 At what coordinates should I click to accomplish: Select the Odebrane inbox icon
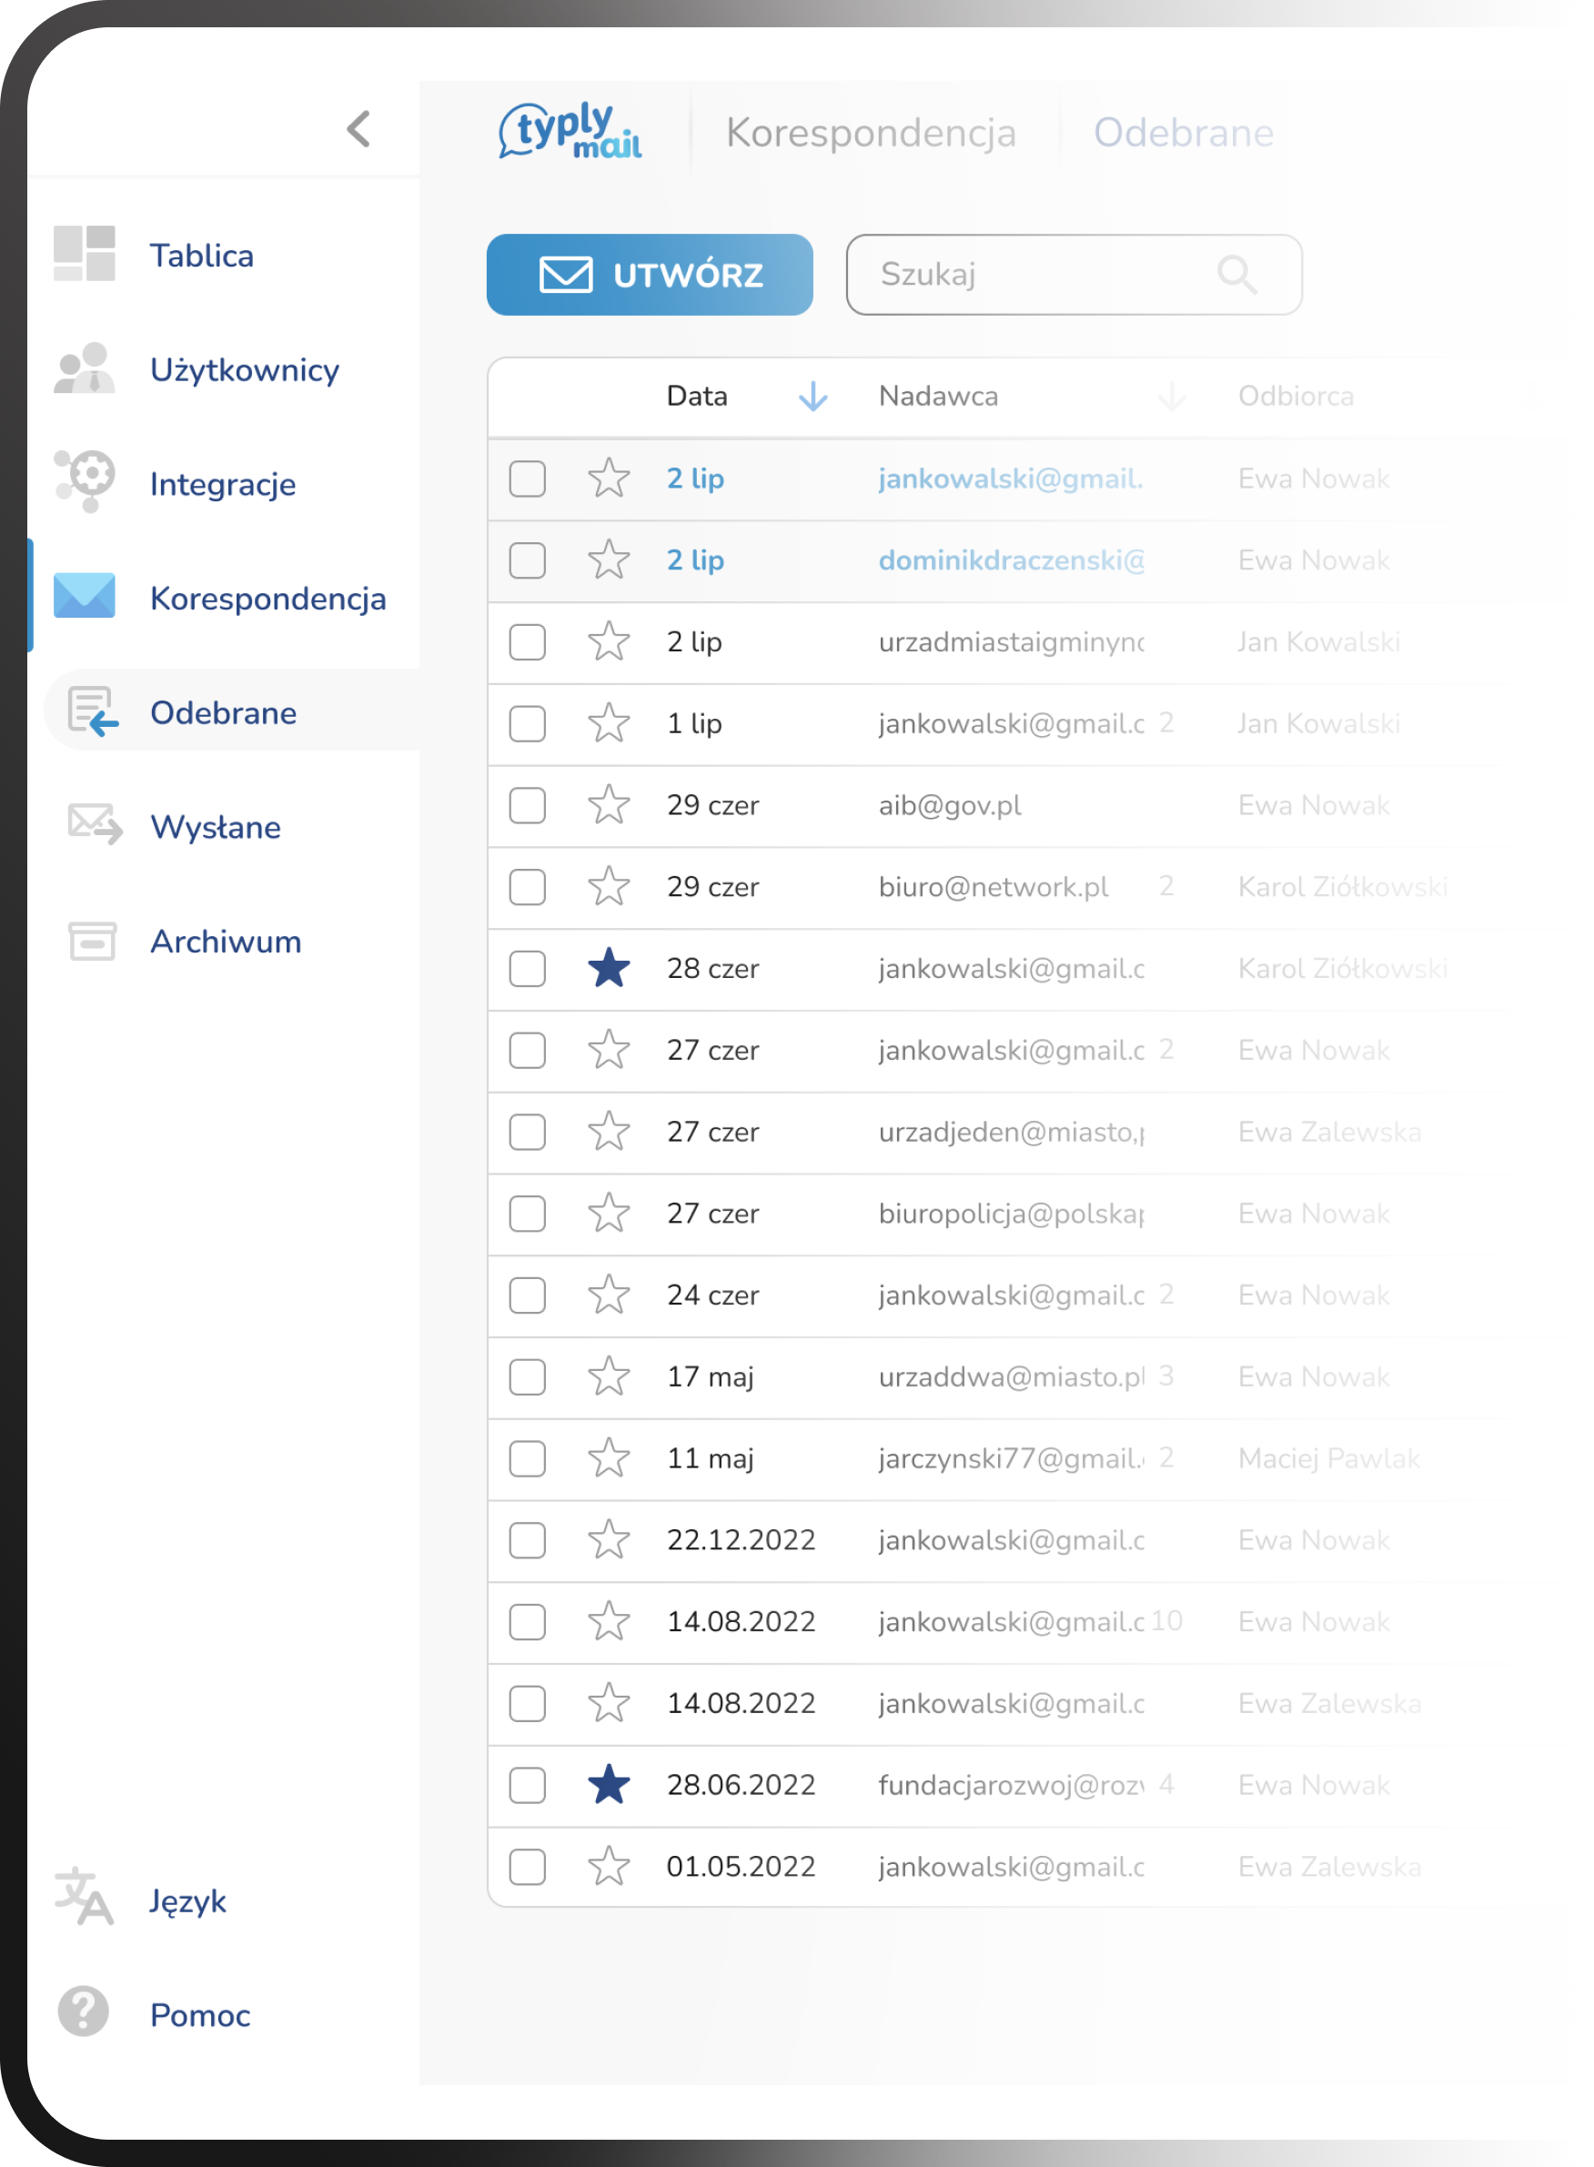click(x=92, y=712)
